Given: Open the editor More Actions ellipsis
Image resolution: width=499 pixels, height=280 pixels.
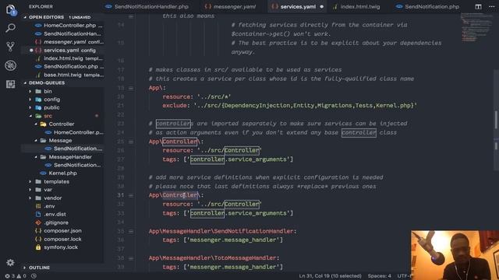Looking at the screenshot, I should point(492,7).
